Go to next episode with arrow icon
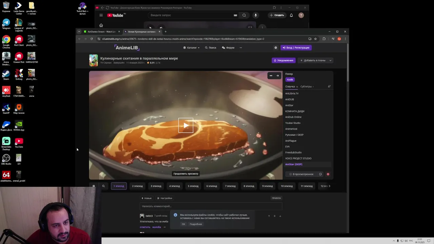Screen dimensions: 434x244 click(x=277, y=76)
